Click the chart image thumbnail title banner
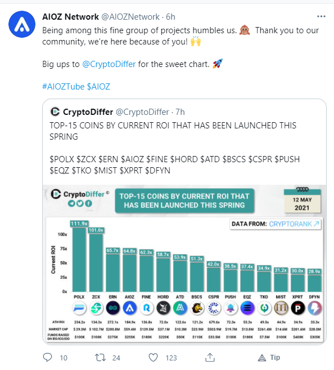This screenshot has width=334, height=370. (184, 201)
